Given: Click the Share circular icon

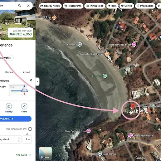Looking at the screenshot, I should tap(24, 106).
